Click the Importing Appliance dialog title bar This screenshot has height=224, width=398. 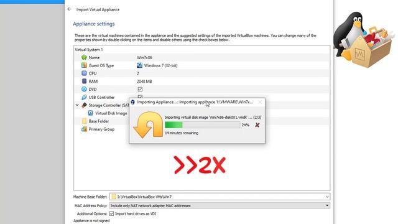pos(197,102)
